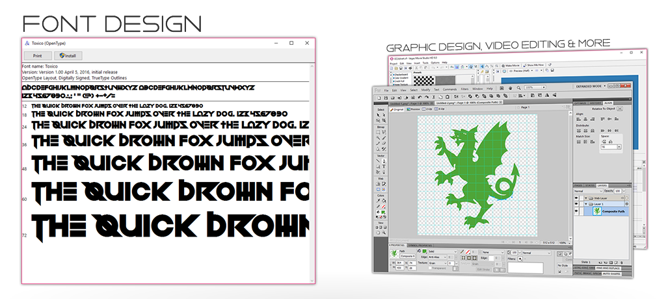666x299 pixels.
Task: Click the green fill color swatch
Action: pyautogui.click(x=424, y=252)
